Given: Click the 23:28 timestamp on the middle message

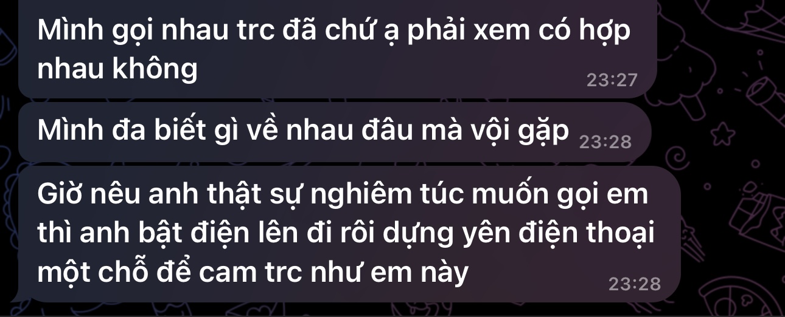Looking at the screenshot, I should (602, 143).
